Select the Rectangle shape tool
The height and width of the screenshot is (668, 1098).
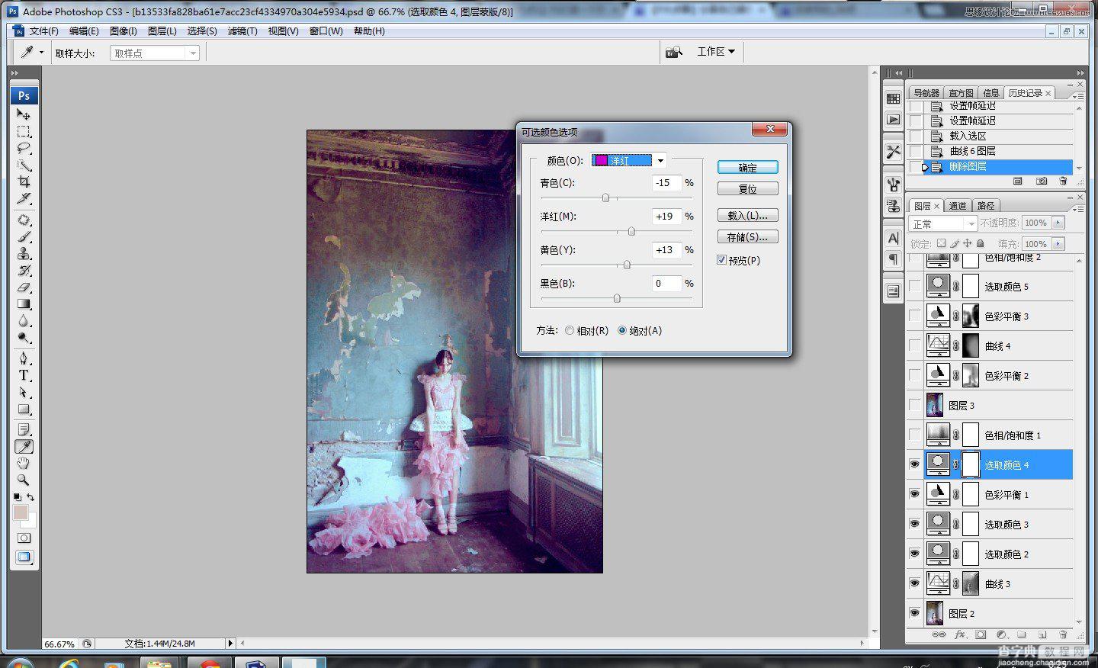(x=24, y=409)
